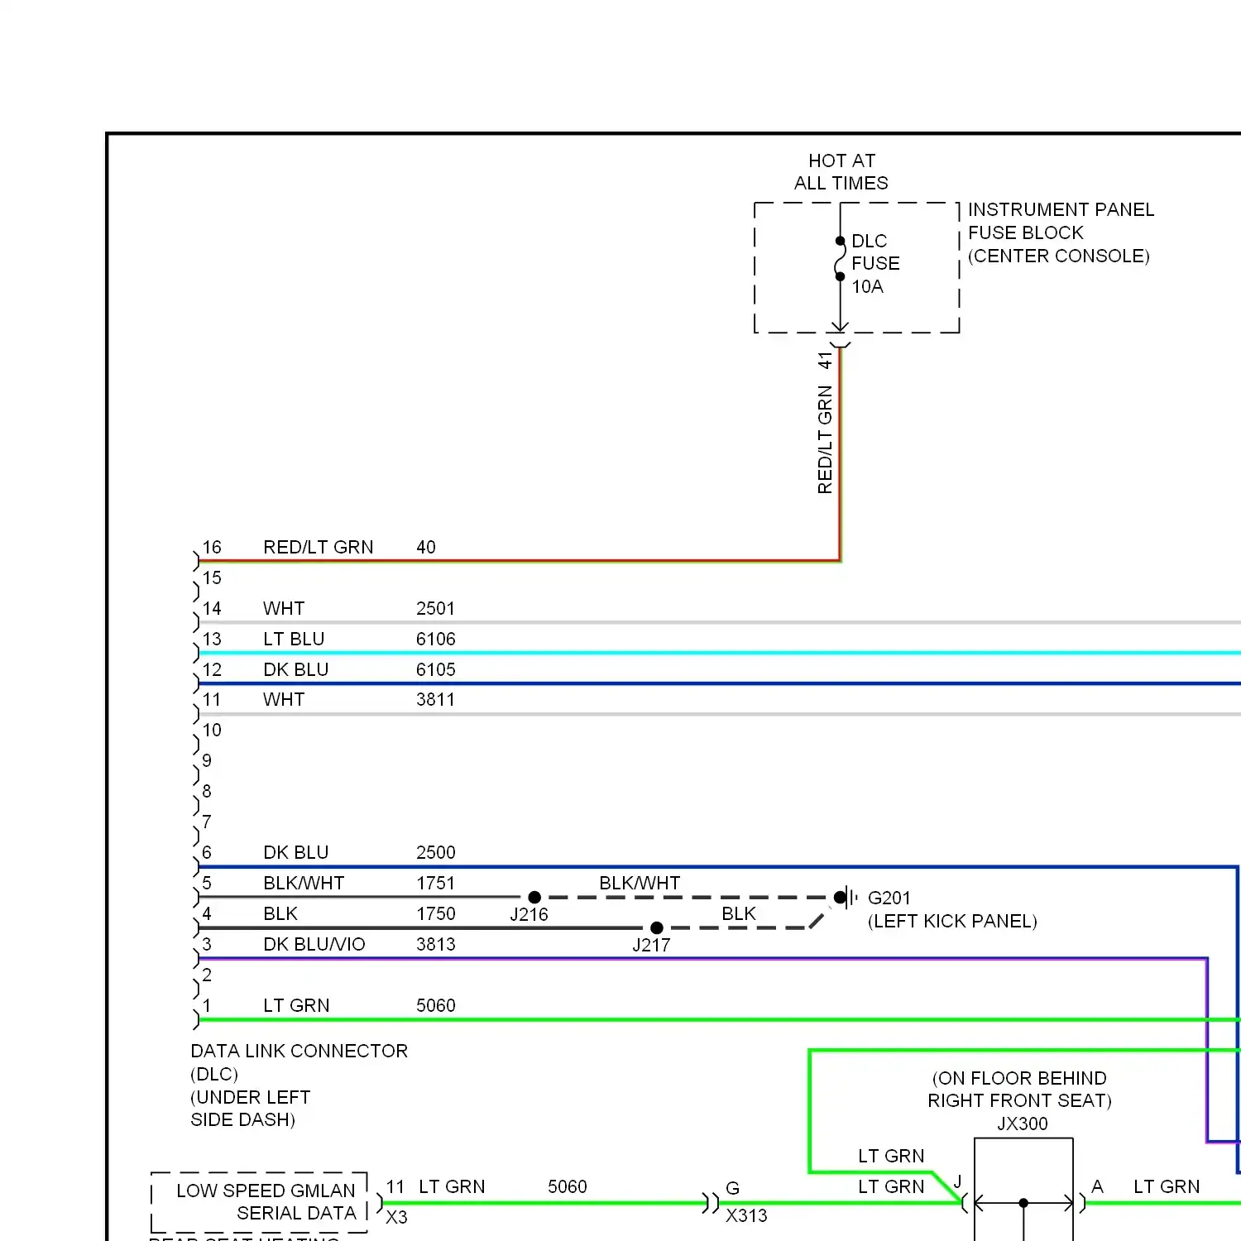The image size is (1241, 1241).
Task: Click the '(UNDER LEFT SIDE DASH)' text
Action: click(x=250, y=1109)
